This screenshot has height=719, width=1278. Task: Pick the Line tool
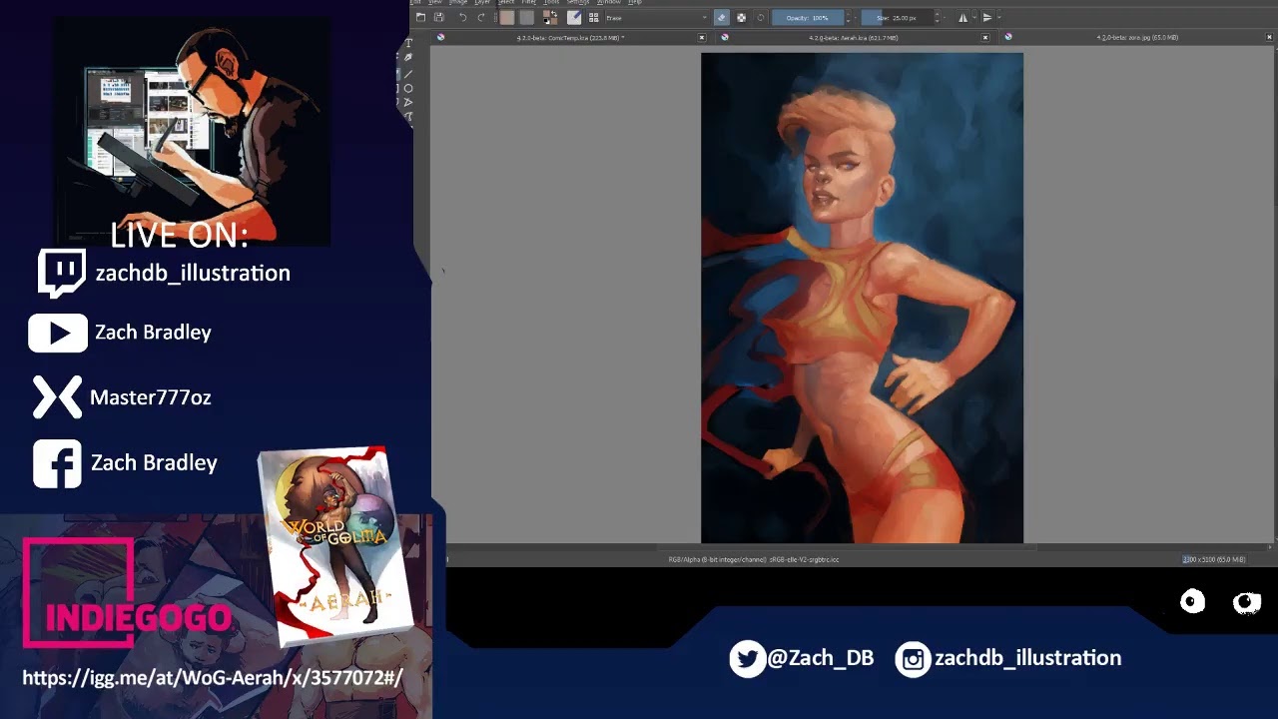(x=408, y=74)
